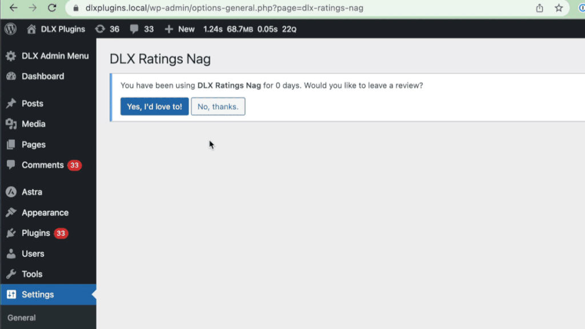Reload the current page
Image resolution: width=585 pixels, height=329 pixels.
(x=52, y=8)
